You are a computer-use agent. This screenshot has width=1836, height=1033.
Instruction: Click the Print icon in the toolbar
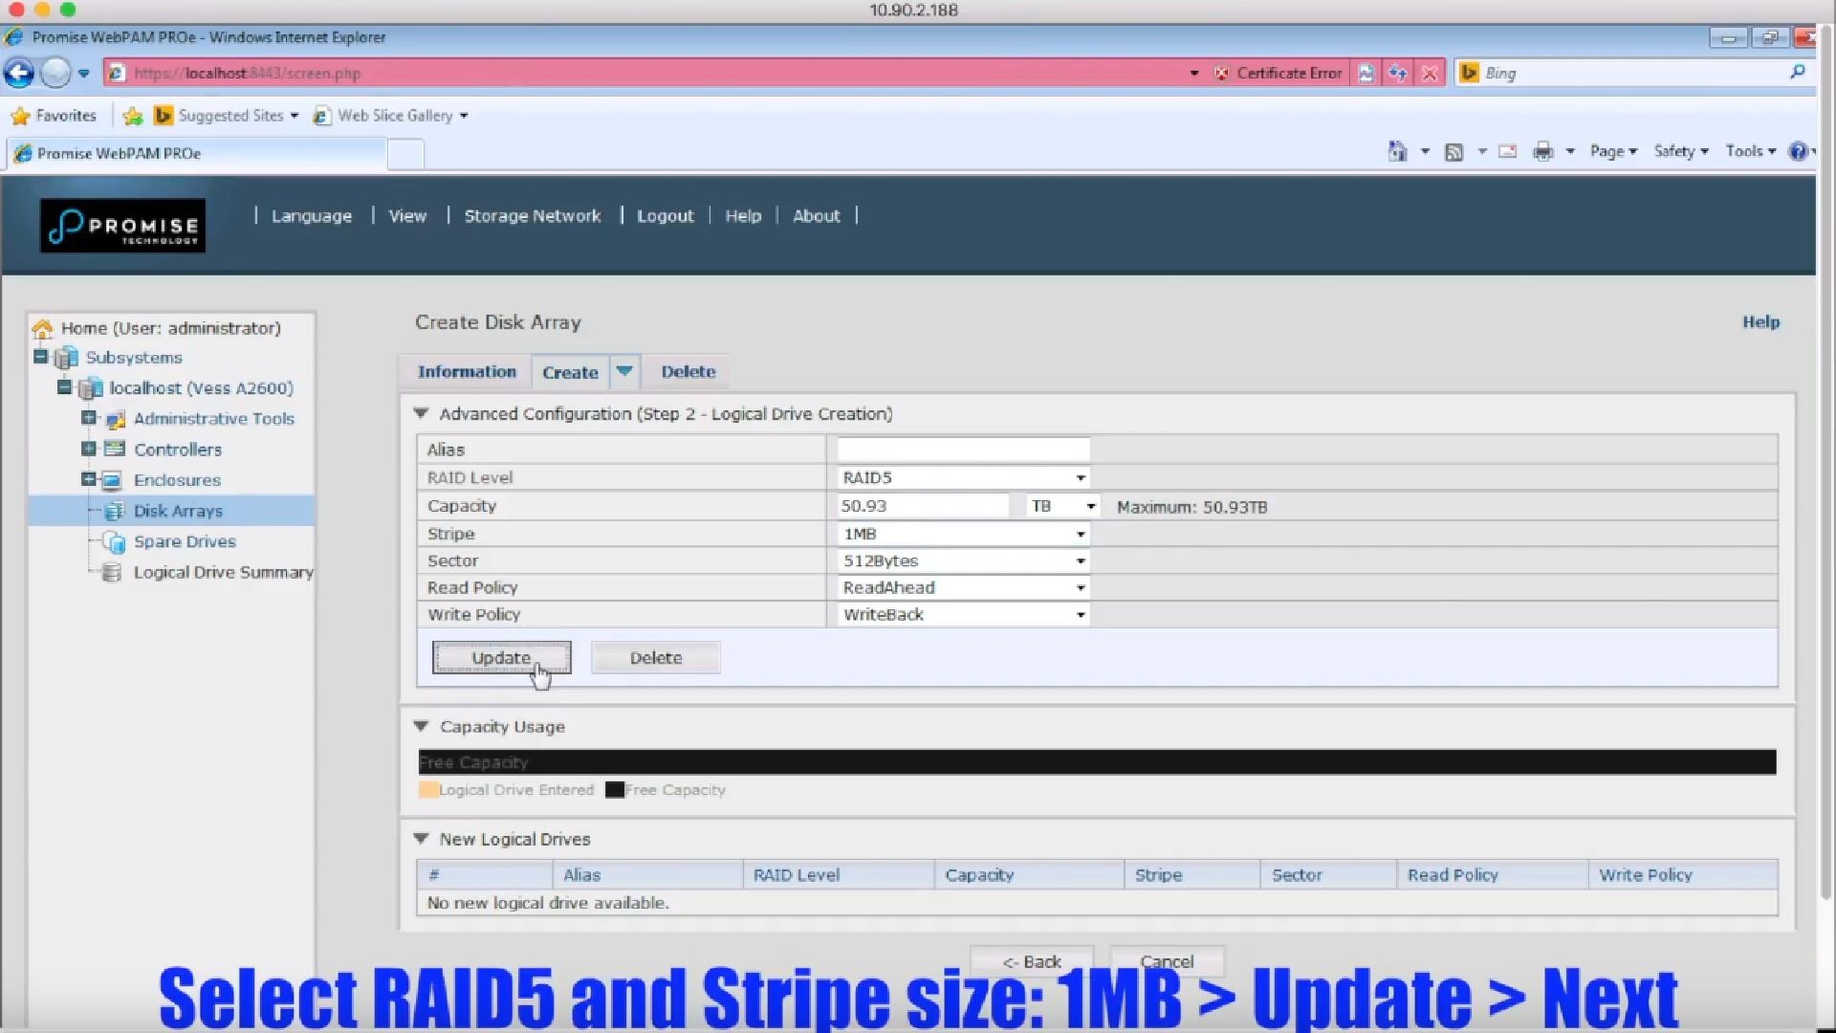tap(1542, 151)
